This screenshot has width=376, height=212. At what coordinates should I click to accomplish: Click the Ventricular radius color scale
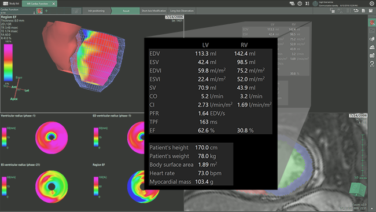click(x=4, y=137)
